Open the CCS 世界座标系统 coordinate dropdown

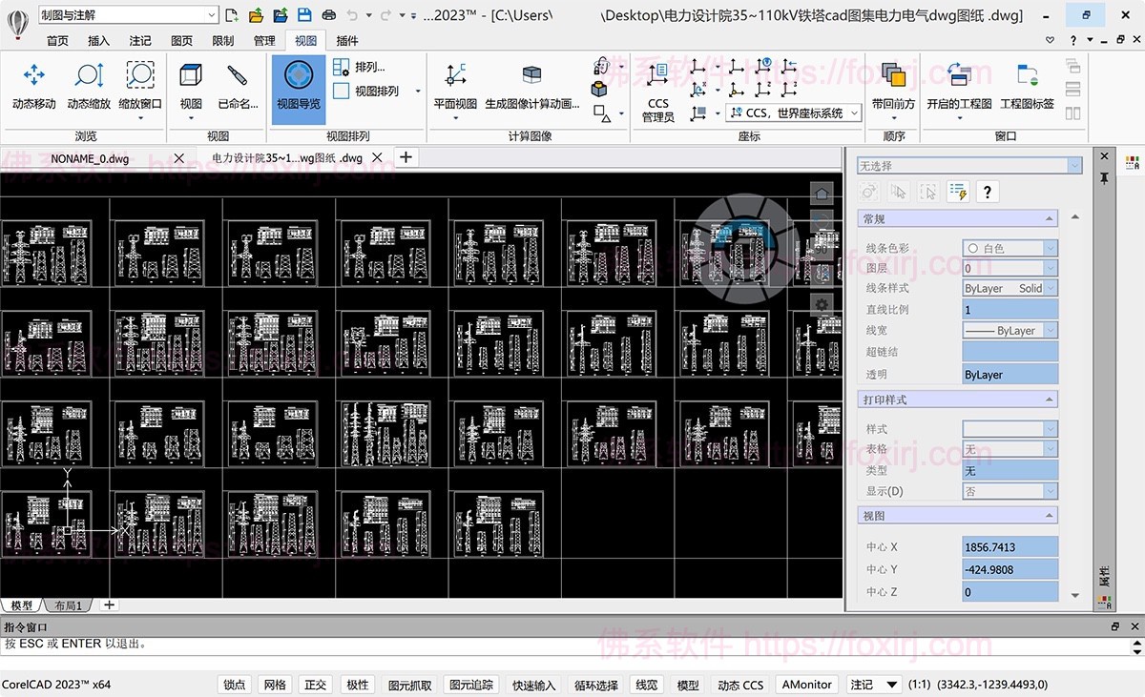pyautogui.click(x=793, y=113)
